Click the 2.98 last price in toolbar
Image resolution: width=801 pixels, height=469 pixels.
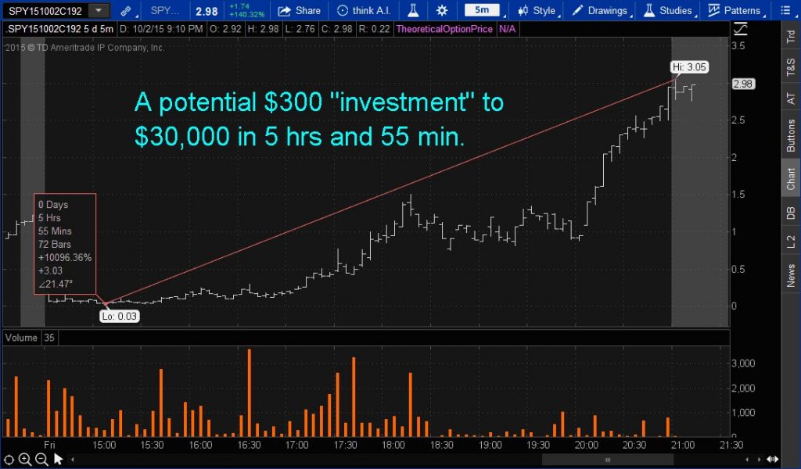(207, 11)
